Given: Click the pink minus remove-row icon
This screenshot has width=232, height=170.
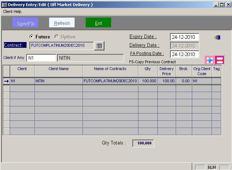Looking at the screenshot, I should click(x=219, y=60).
